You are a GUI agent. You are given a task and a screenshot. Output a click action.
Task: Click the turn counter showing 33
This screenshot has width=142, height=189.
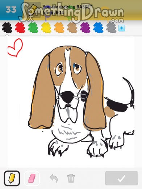(11, 10)
